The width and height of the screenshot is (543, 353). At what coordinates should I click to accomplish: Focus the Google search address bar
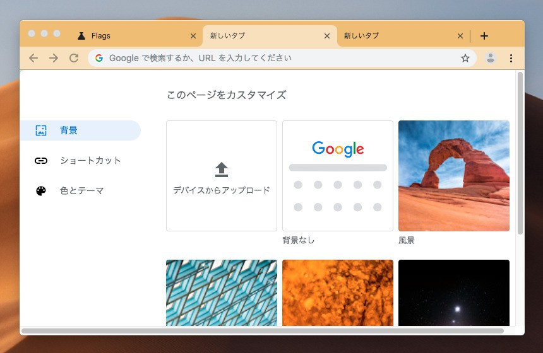point(282,58)
